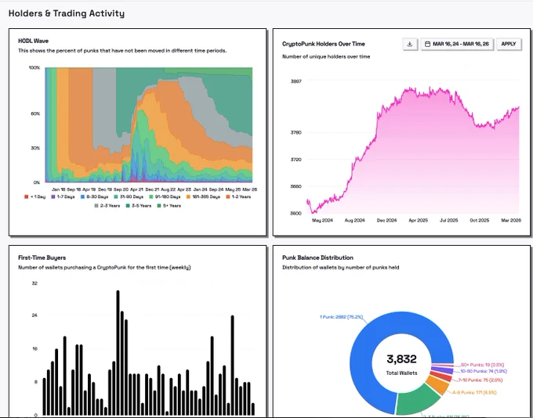The image size is (533, 418).
Task: Click the 'CryptoPunk Holders Over Time' title
Action: click(x=323, y=44)
